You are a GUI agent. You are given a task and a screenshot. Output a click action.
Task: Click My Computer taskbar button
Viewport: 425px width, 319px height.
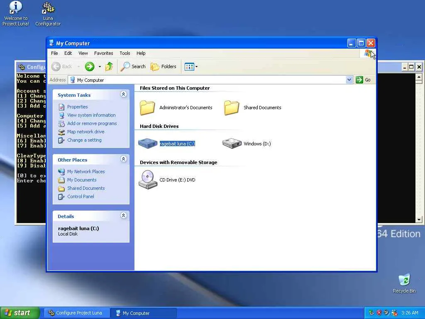[143, 313]
